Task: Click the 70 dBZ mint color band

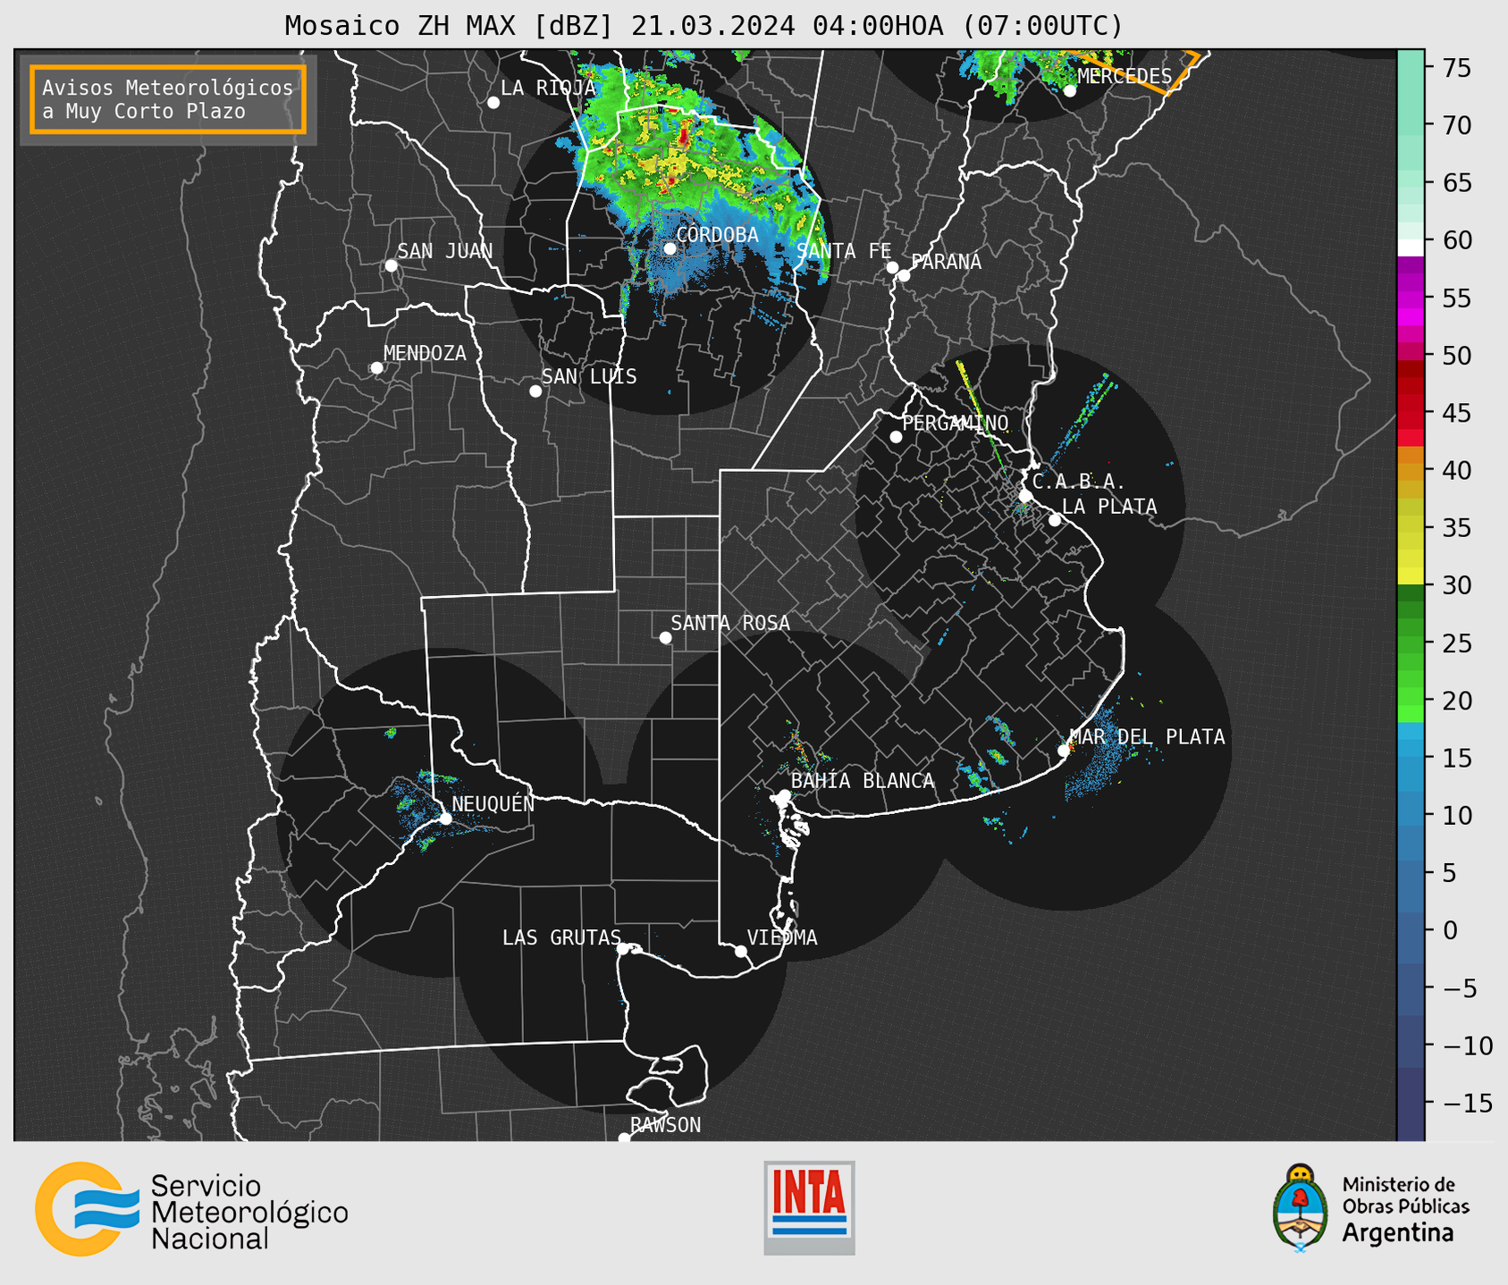Action: 1411,125
